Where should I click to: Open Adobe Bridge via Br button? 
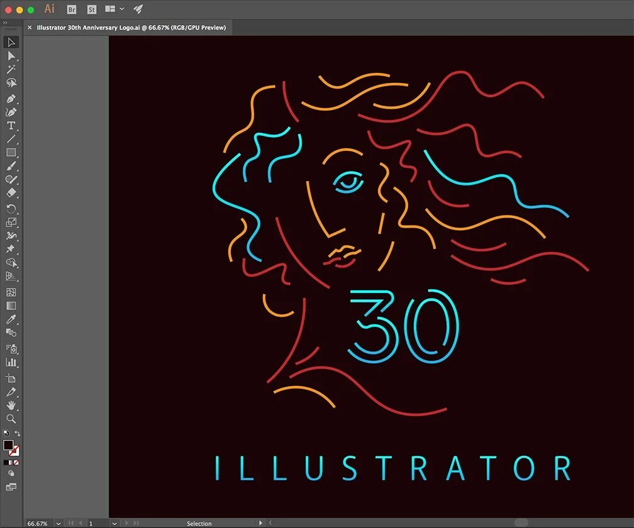(x=72, y=9)
